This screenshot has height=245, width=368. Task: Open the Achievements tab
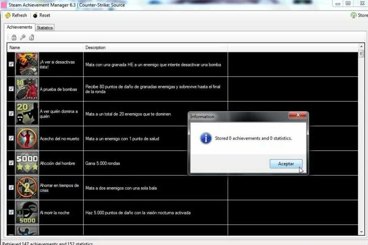pos(19,27)
